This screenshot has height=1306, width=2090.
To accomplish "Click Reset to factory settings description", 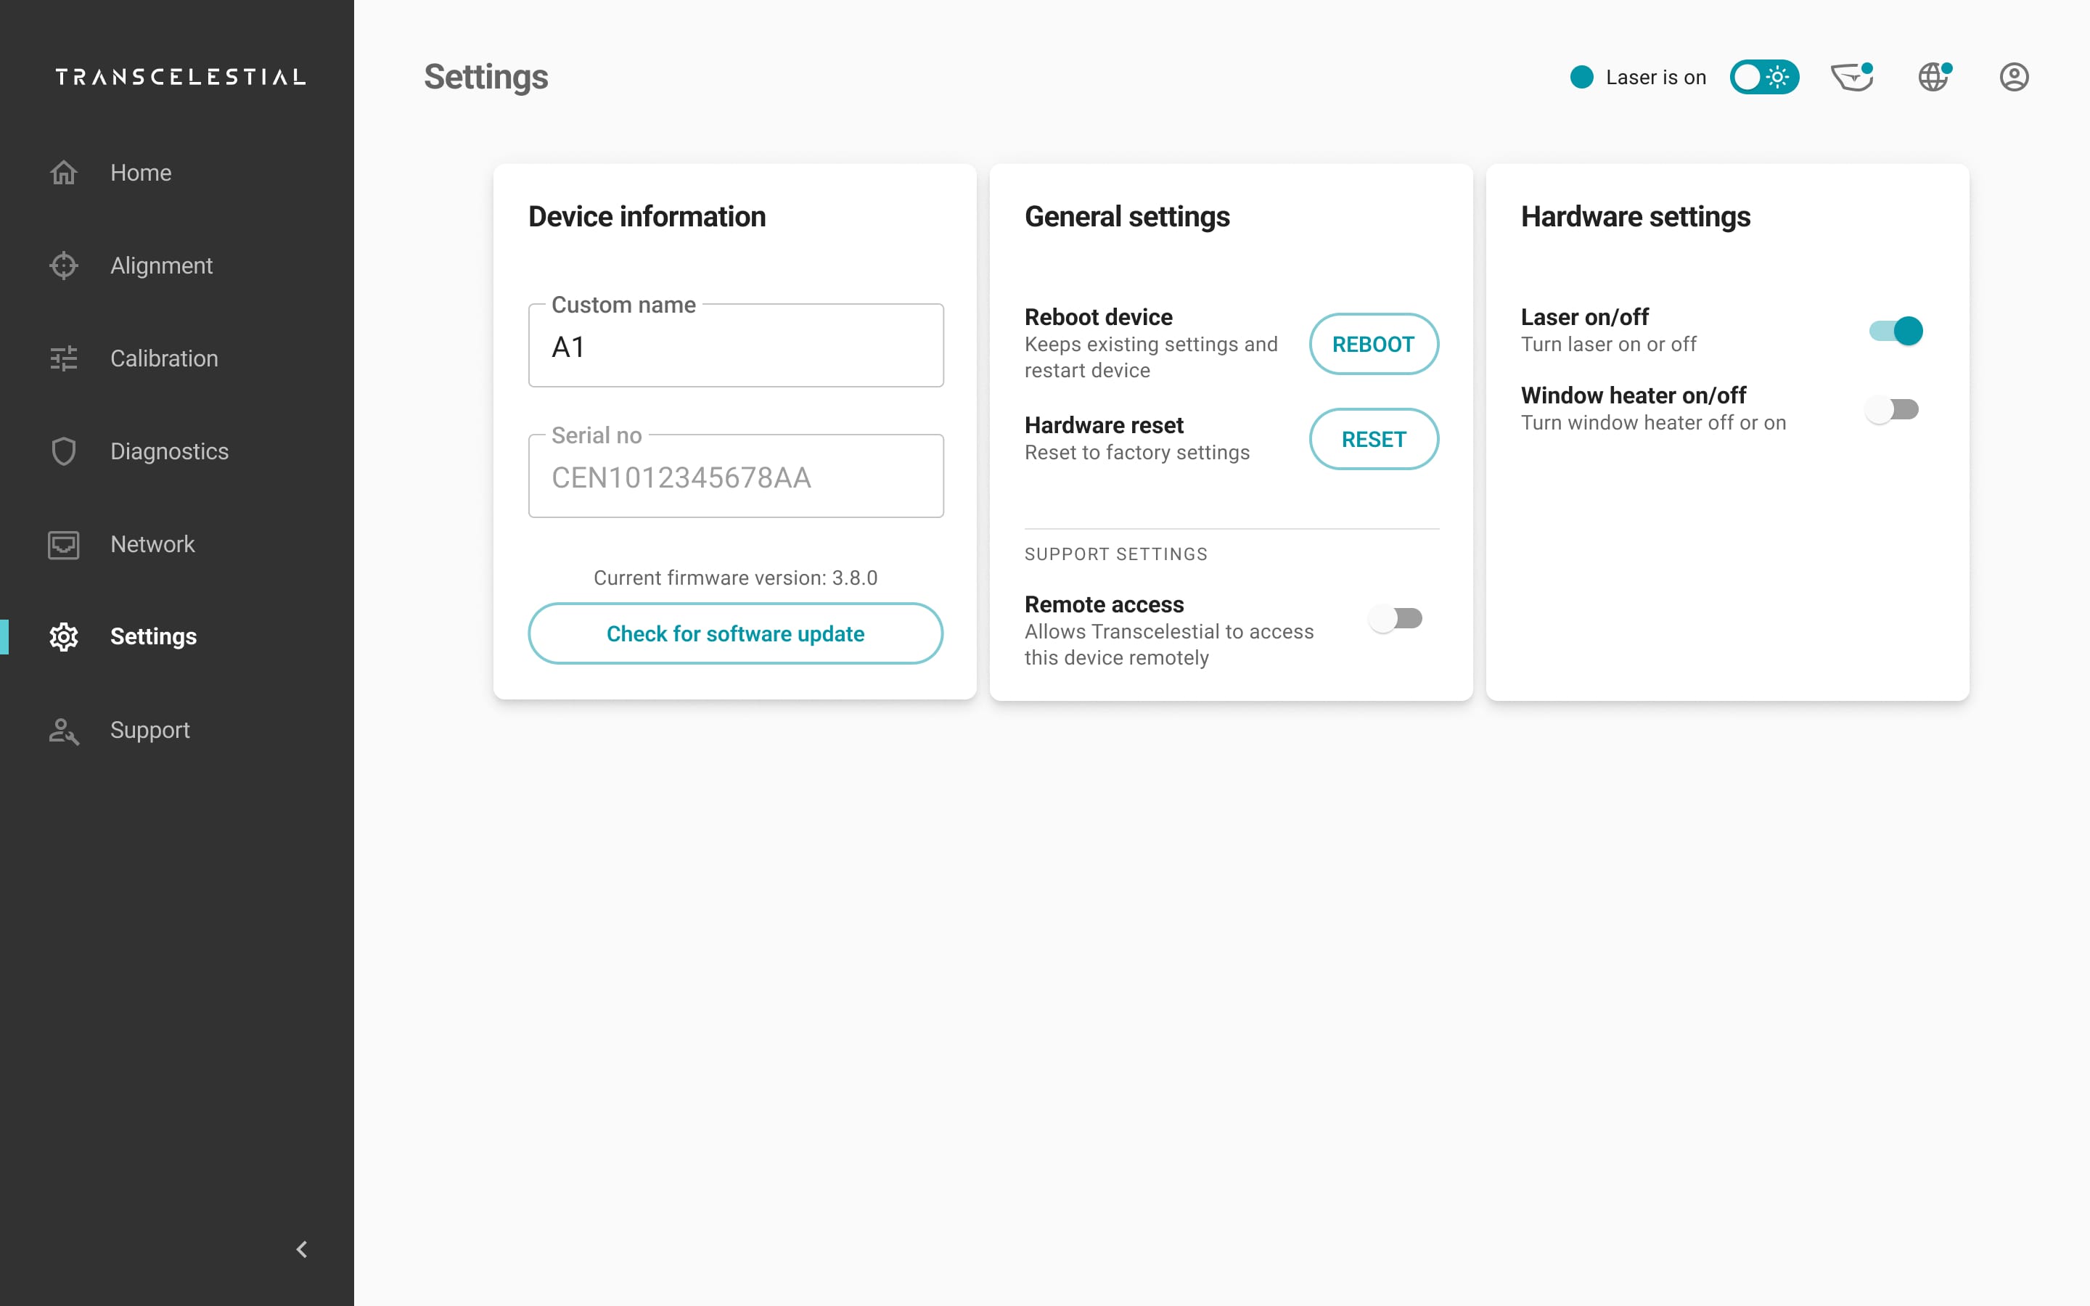I will (1136, 453).
